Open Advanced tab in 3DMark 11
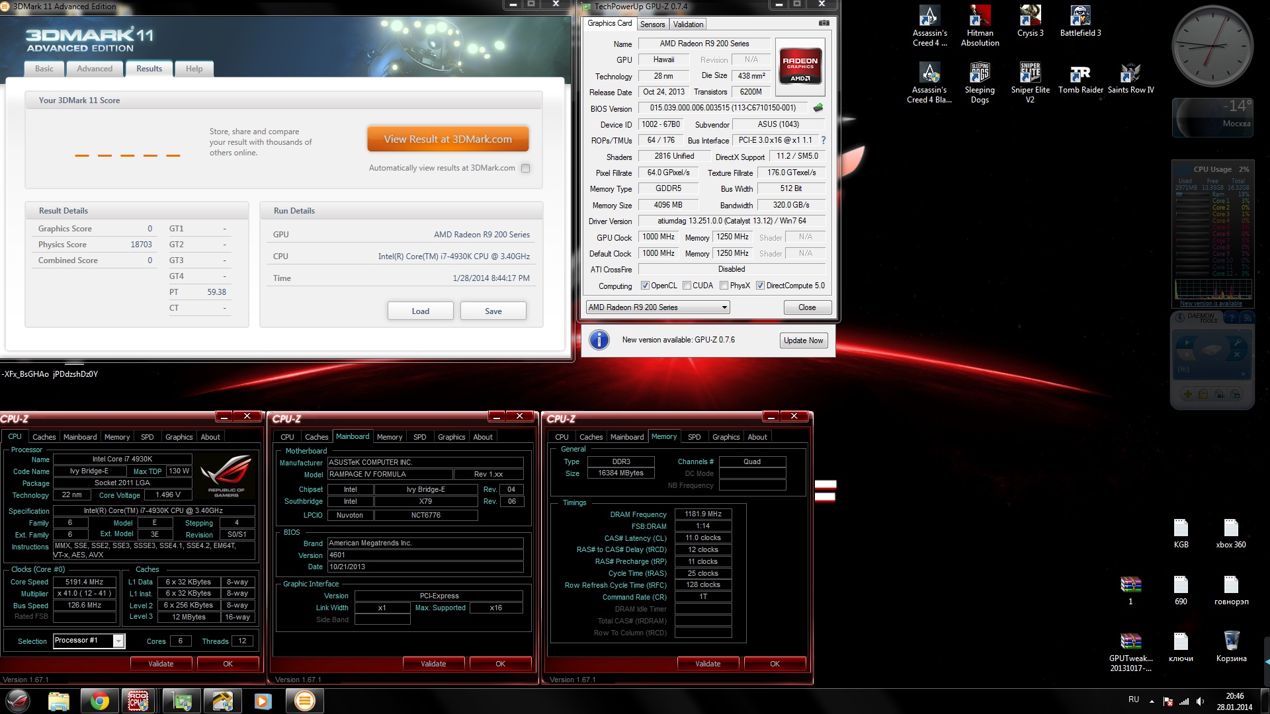Screen dimensions: 1270x714 95,69
